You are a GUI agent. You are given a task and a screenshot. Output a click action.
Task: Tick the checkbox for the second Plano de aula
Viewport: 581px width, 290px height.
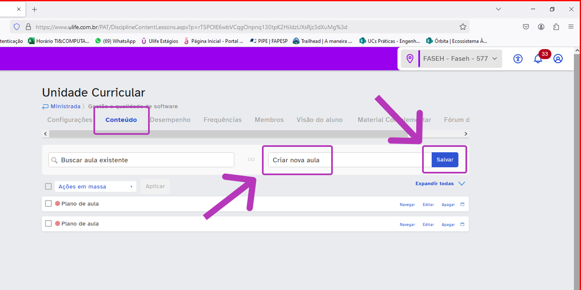point(48,224)
